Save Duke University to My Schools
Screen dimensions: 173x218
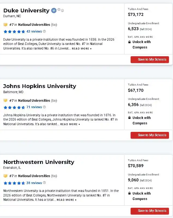point(150,59)
